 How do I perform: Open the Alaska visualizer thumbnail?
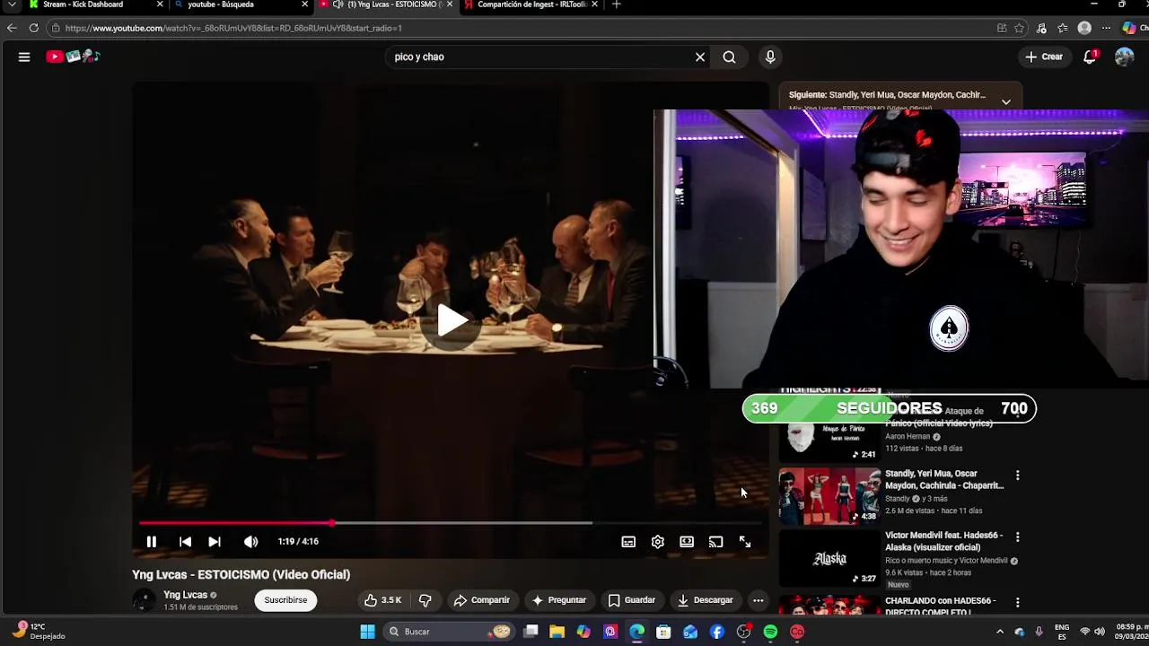tap(829, 557)
